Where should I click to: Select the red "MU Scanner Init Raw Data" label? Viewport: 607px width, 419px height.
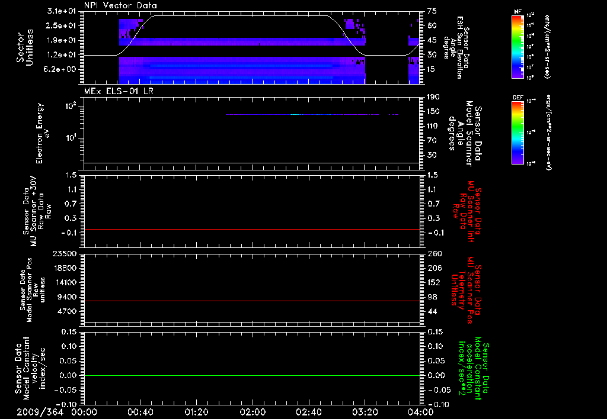467,211
